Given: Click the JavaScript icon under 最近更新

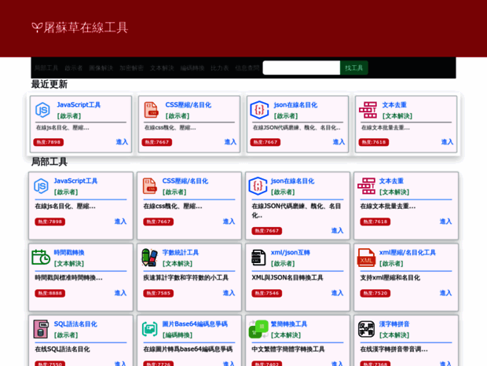Looking at the screenshot, I should click(x=42, y=110).
